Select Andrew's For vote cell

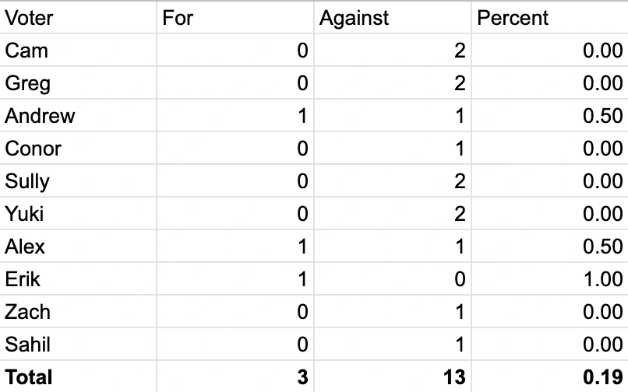point(235,116)
